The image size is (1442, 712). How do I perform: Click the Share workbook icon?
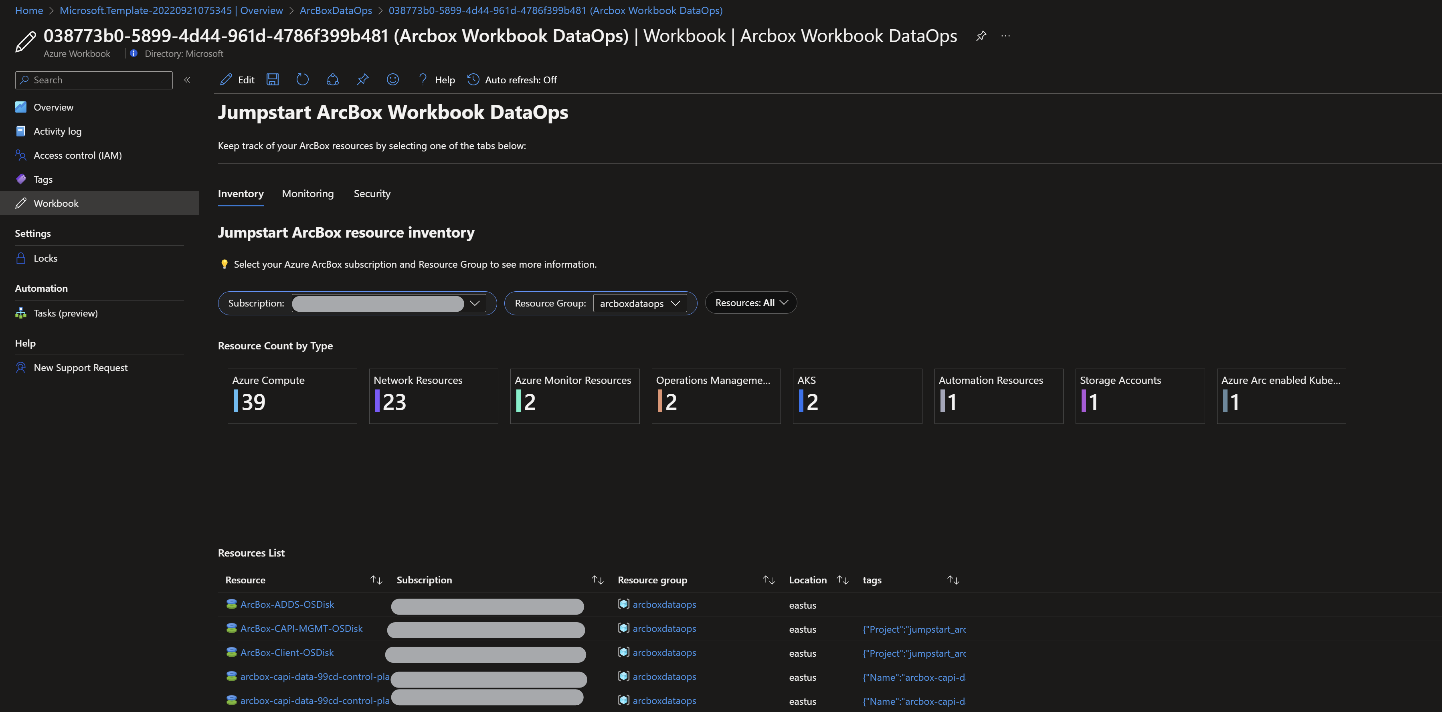(332, 79)
